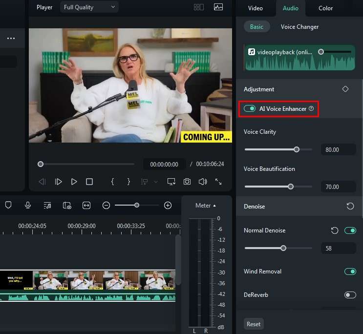Step back to previous frame

coord(43,182)
